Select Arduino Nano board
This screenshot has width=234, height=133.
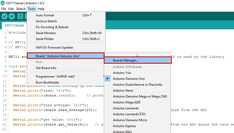(137, 91)
